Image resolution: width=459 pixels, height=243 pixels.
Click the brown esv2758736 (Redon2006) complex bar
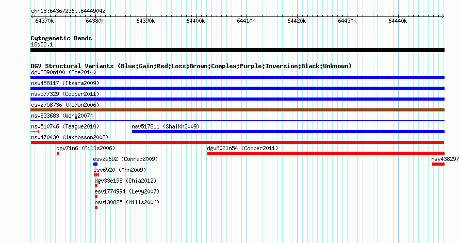237,110
